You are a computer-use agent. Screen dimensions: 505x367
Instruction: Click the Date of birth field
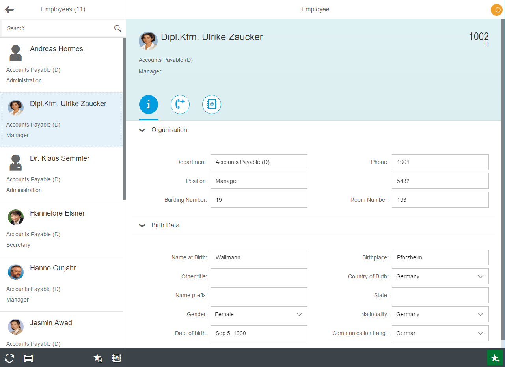point(259,333)
